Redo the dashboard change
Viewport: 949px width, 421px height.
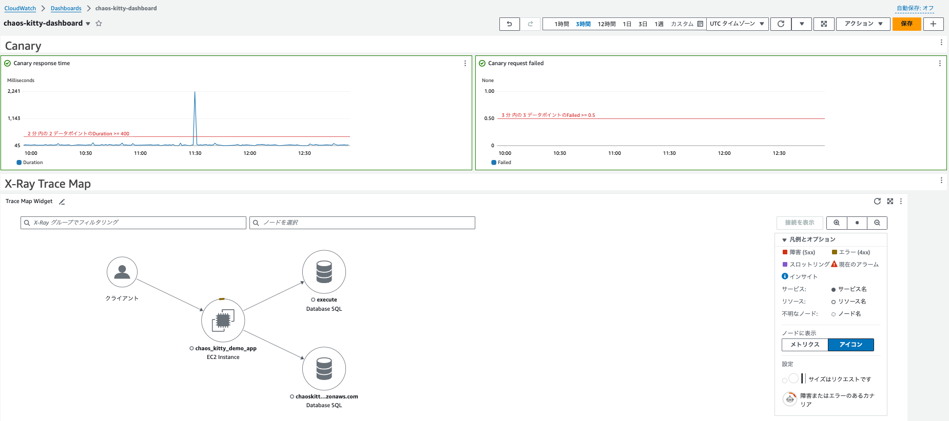(530, 24)
